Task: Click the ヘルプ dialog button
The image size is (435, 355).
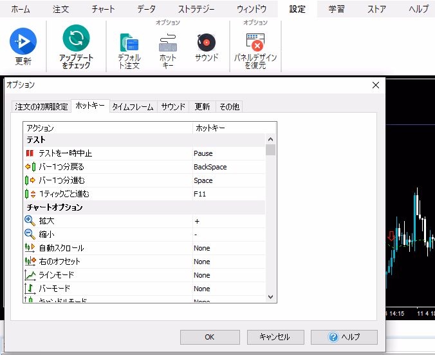Action: (344, 337)
